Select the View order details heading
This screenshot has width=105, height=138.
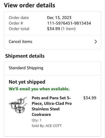point(30,5)
